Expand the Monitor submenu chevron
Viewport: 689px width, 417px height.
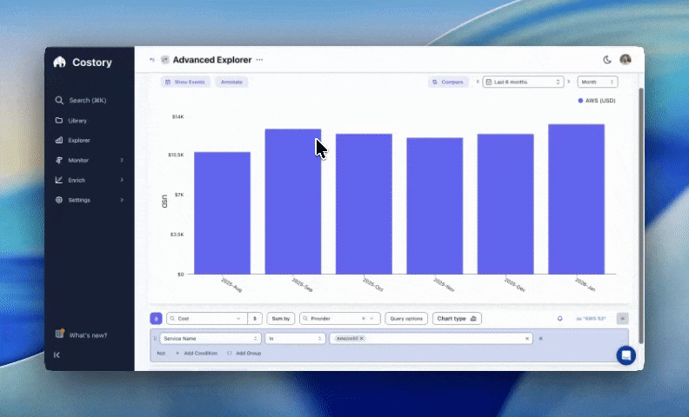(122, 160)
